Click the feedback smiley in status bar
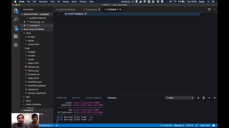229x128 pixels. point(214,126)
